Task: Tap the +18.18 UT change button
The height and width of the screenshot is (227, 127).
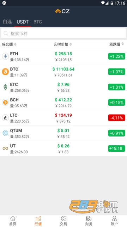Action: click(x=117, y=148)
